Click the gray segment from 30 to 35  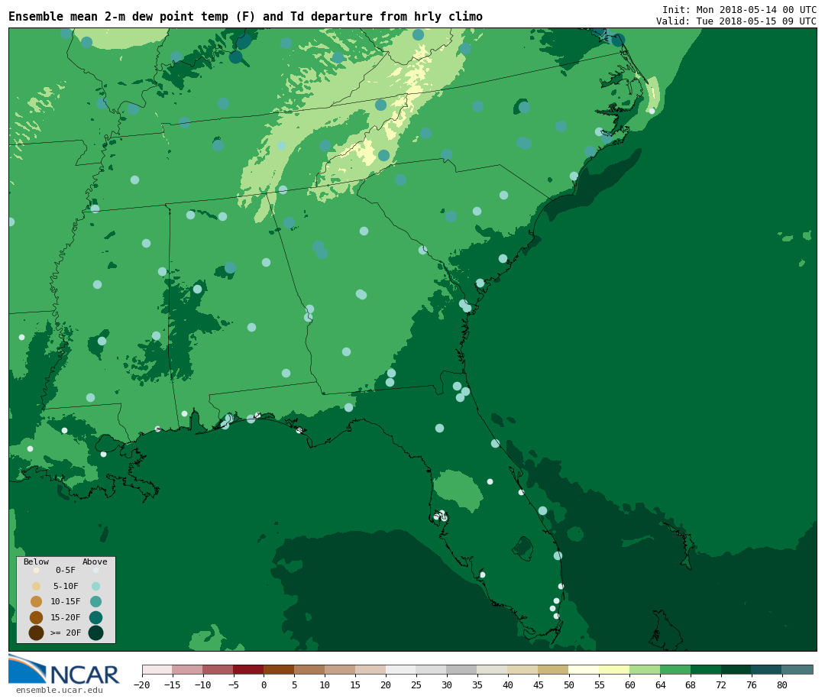point(462,669)
